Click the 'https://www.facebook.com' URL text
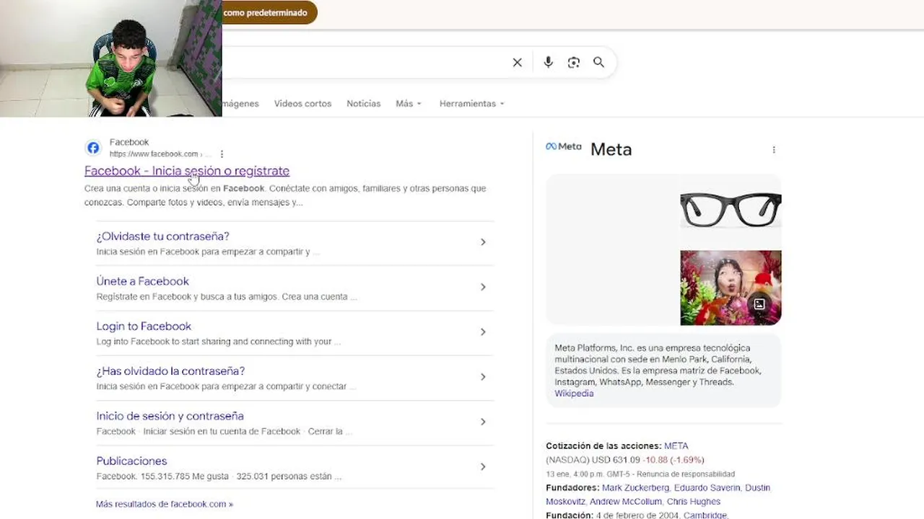Screen dimensions: 924x519 coord(154,154)
